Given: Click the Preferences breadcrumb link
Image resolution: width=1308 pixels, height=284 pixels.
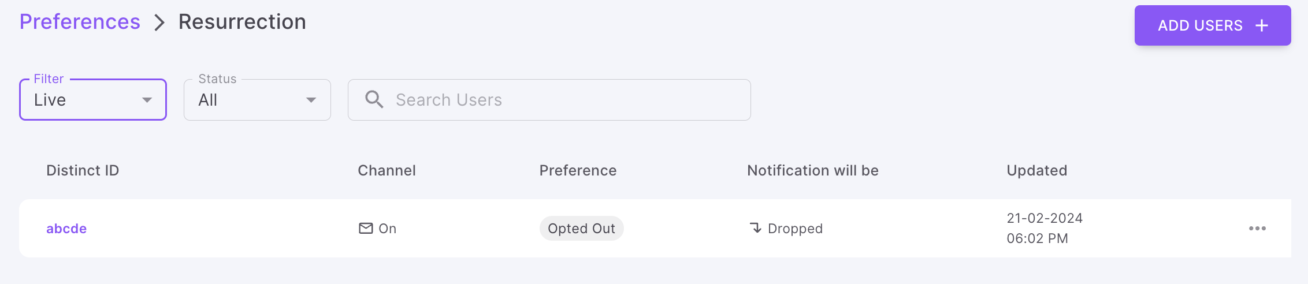Looking at the screenshot, I should (x=80, y=22).
